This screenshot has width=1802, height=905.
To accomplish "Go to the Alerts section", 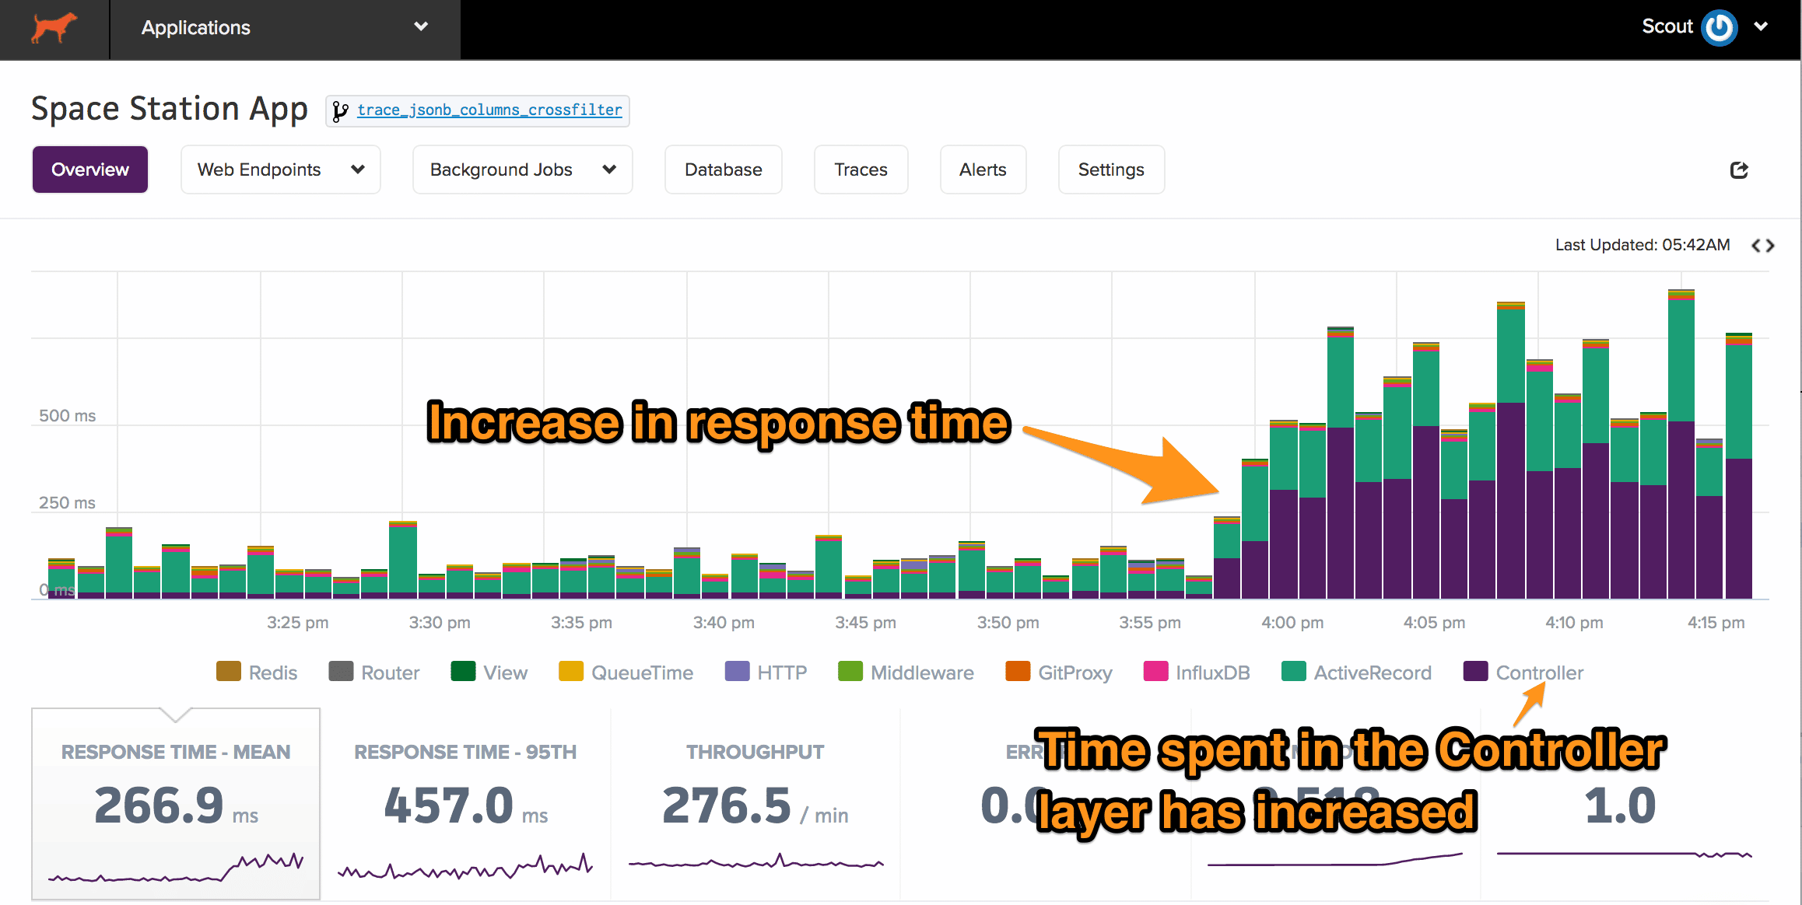I will [983, 169].
